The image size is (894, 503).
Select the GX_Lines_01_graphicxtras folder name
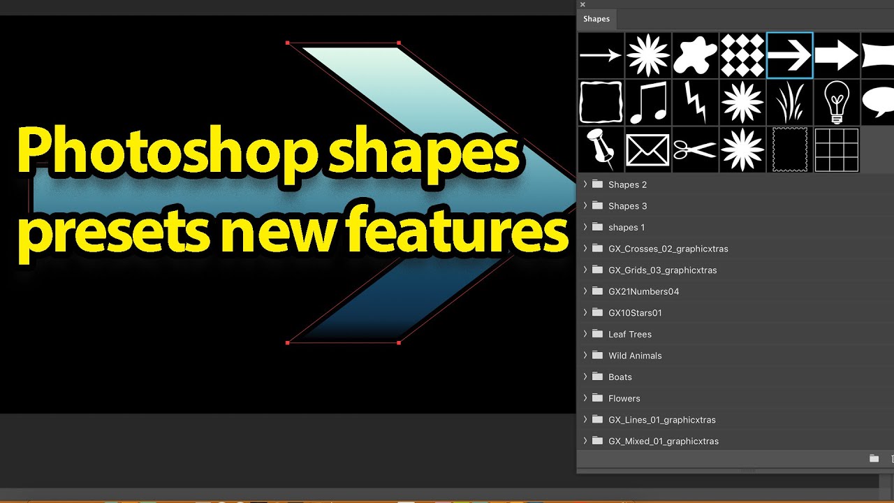[x=662, y=420]
